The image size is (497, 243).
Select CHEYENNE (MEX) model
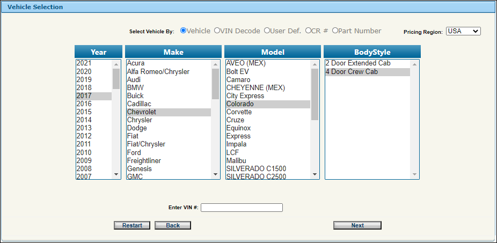tap(268, 88)
